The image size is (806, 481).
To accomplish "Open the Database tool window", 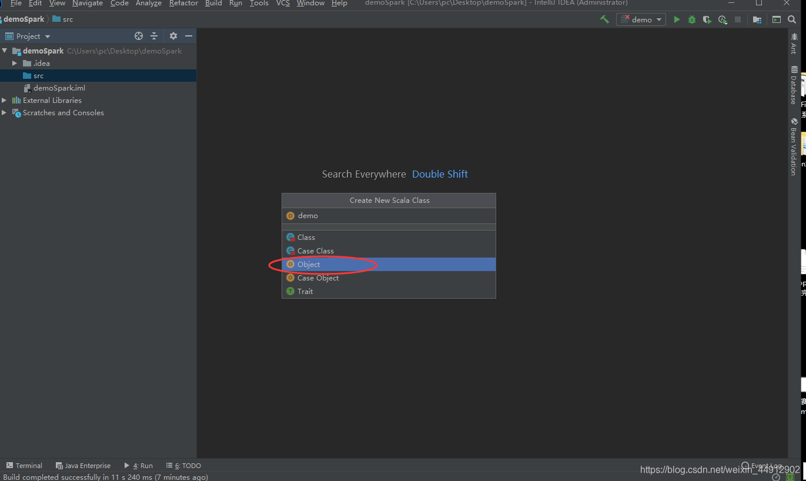I will click(794, 85).
